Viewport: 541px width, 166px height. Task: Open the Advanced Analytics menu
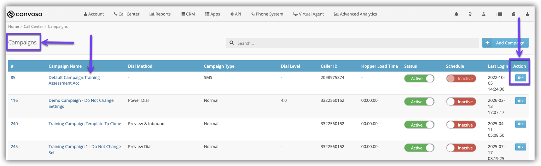[355, 14]
